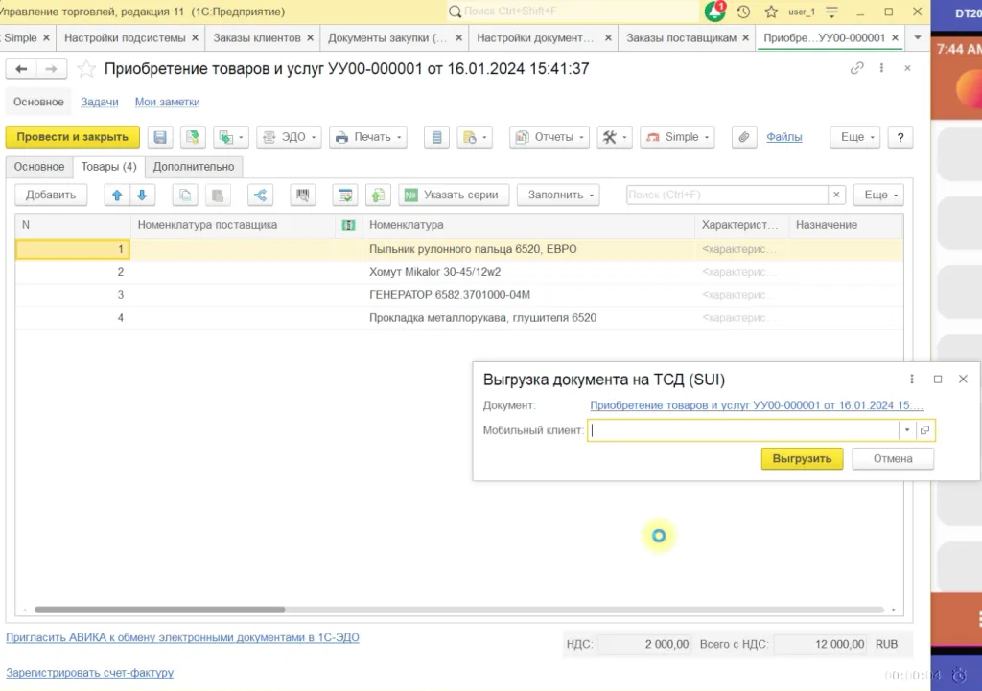Viewport: 982px width, 691px height.
Task: Save the document with the floppy disk icon
Action: [x=160, y=137]
